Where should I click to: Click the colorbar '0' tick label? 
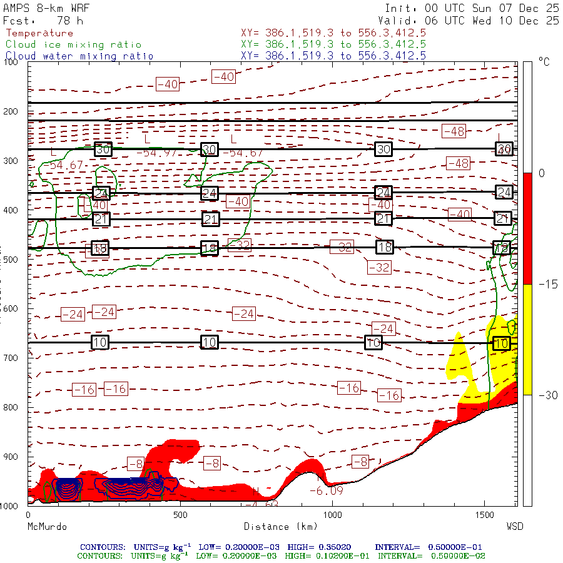[x=542, y=173]
